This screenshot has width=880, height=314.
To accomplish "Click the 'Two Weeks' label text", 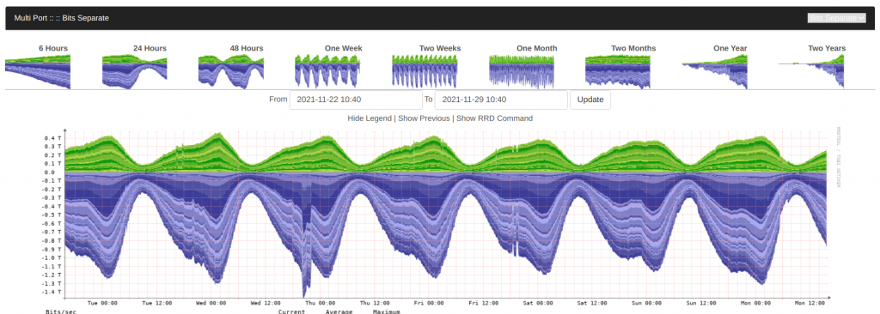I will click(x=440, y=48).
